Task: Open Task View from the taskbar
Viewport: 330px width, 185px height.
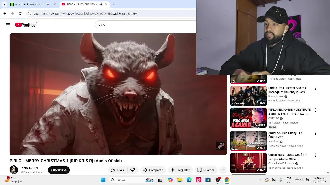Action: tap(160, 180)
